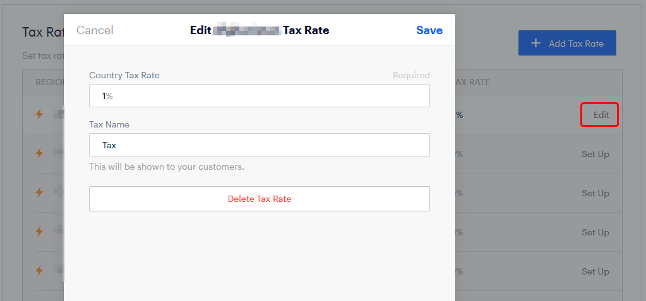Focus the Tax Name field
This screenshot has width=646, height=301.
coord(260,145)
